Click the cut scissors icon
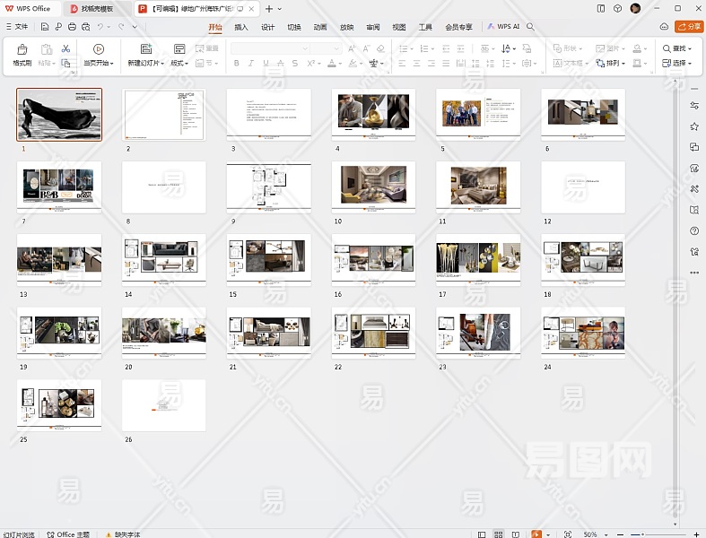Viewport: 706px width, 538px height. 65,48
